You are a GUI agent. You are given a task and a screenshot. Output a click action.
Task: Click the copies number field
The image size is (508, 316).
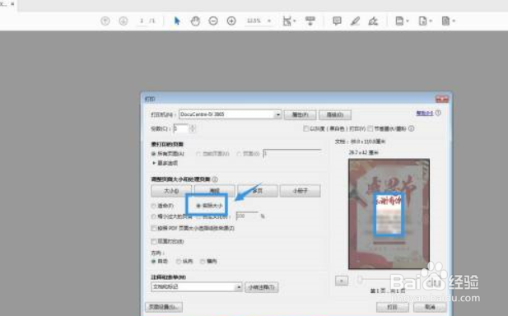[x=181, y=128]
